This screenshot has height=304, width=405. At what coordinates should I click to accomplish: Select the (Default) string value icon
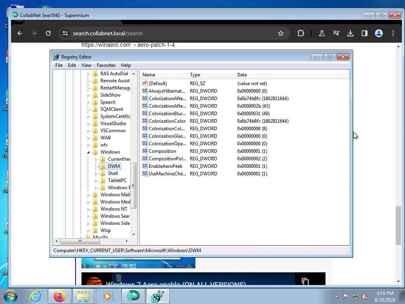pos(145,83)
